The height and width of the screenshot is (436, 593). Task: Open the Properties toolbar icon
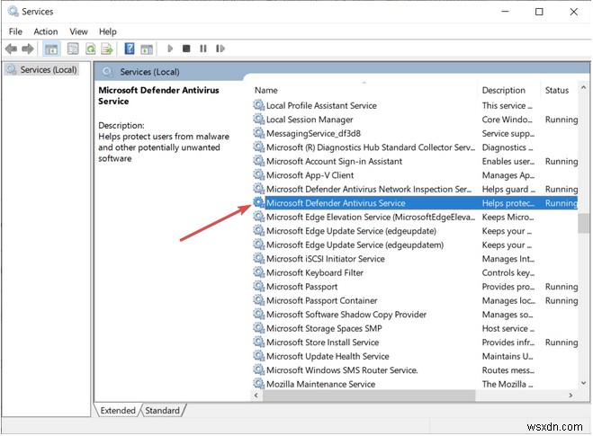coord(73,49)
